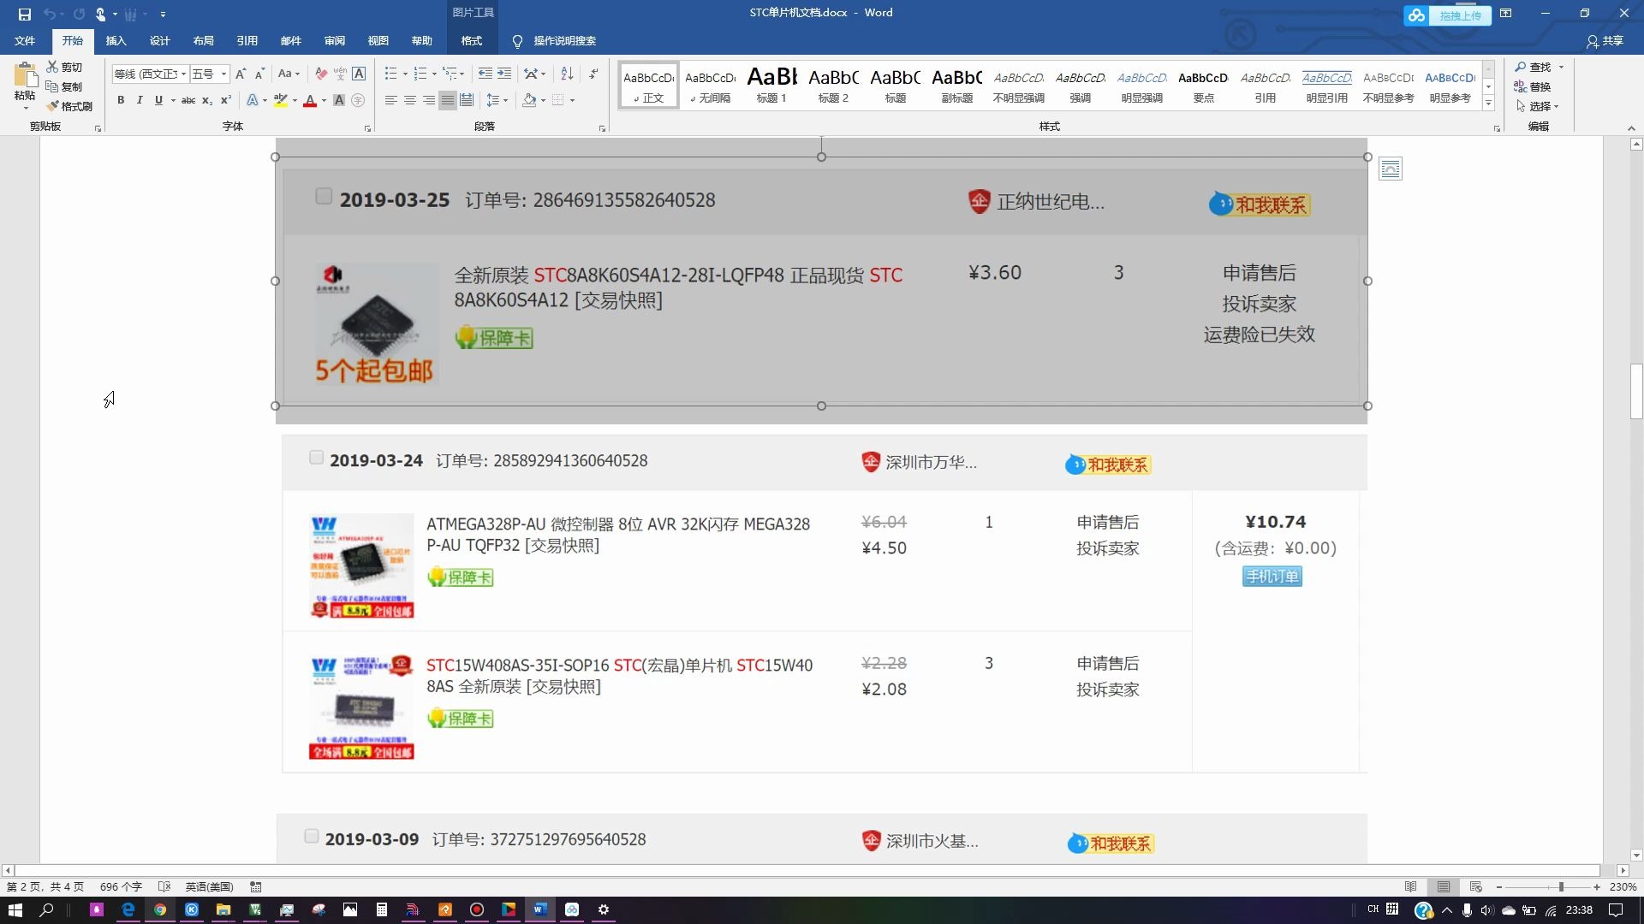Open 选择 select dropdown
The image size is (1644, 924).
pos(1538,106)
